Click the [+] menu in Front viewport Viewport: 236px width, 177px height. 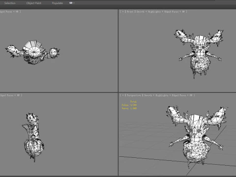(123, 12)
